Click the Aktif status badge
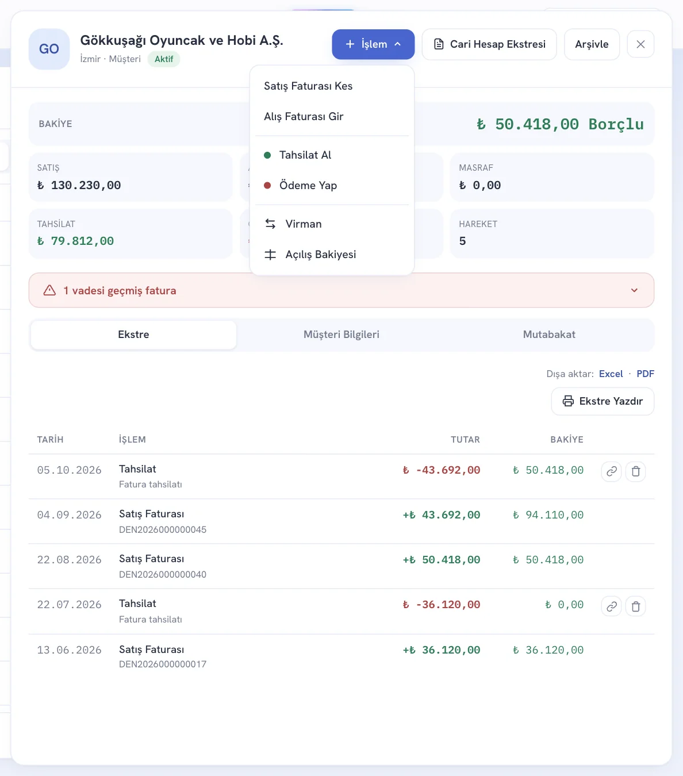Screen dimensions: 683x776 164,59
